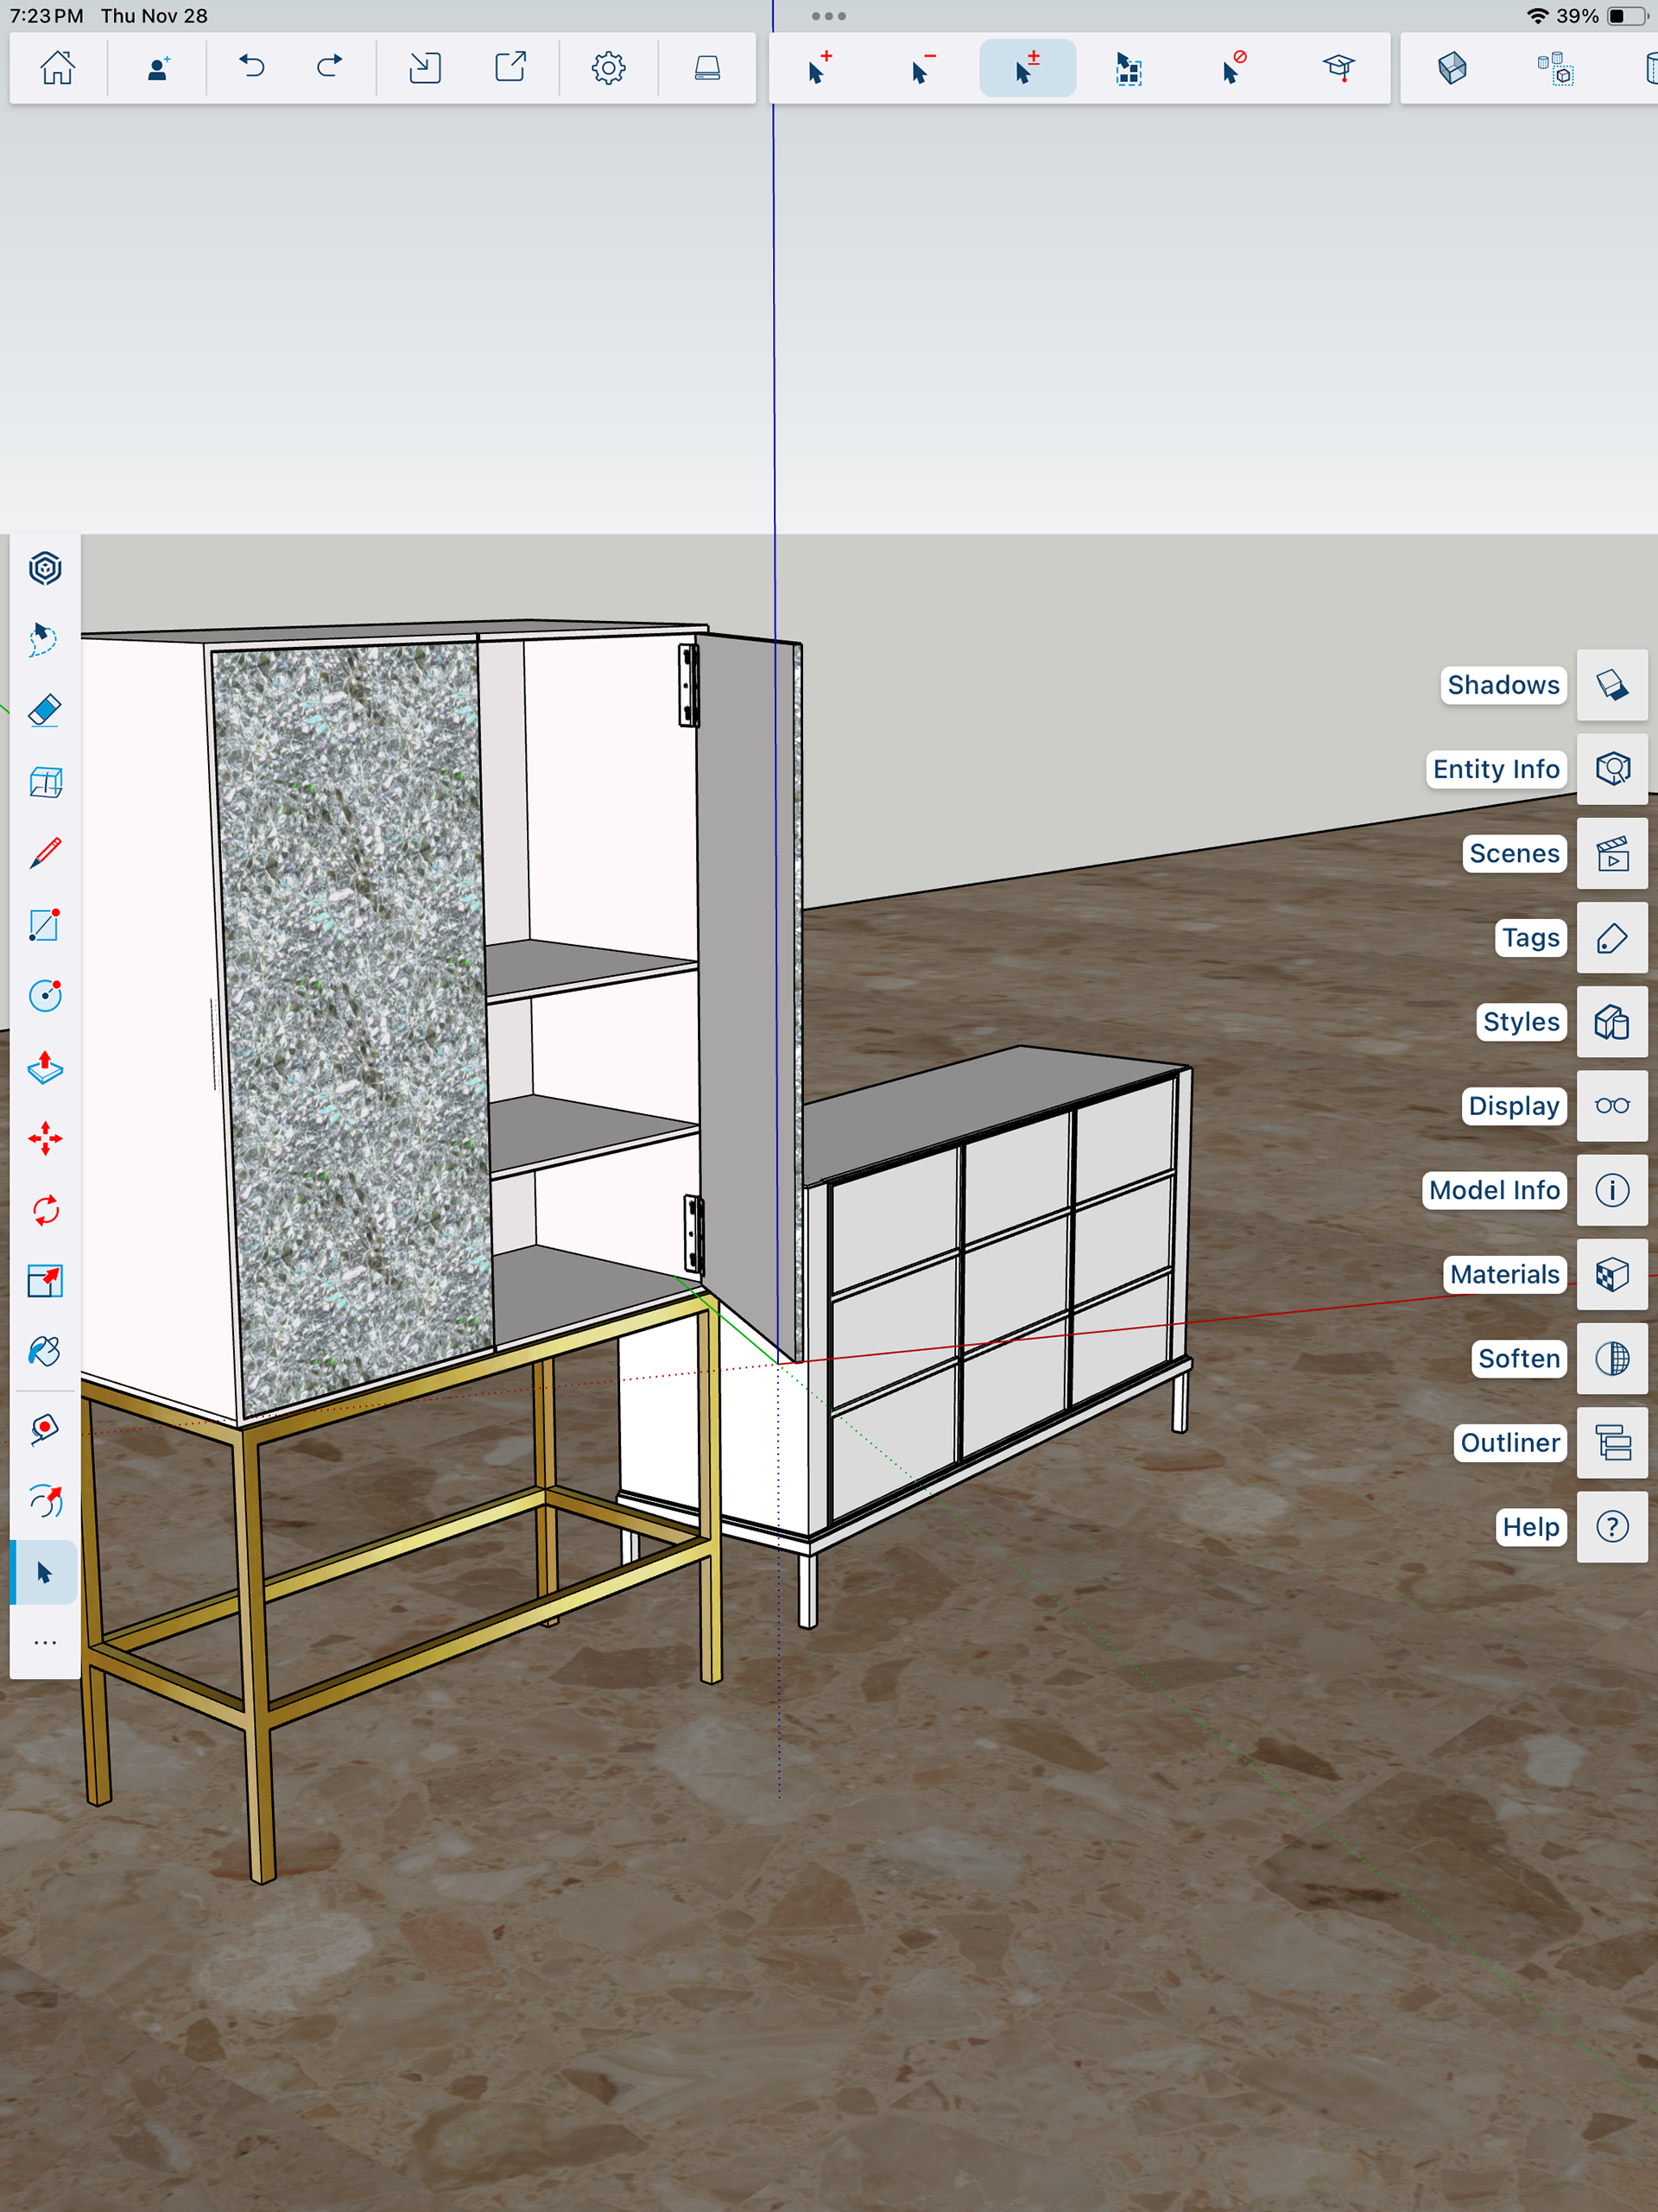Click the Shadows label
The height and width of the screenshot is (2212, 1658).
pyautogui.click(x=1502, y=685)
